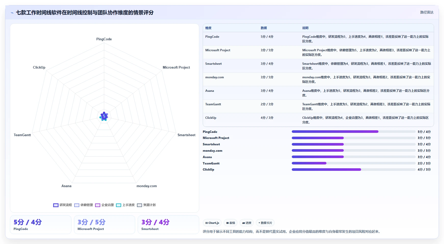Click the 说明 column header
Screen dimensions: 444x244
click(x=305, y=28)
